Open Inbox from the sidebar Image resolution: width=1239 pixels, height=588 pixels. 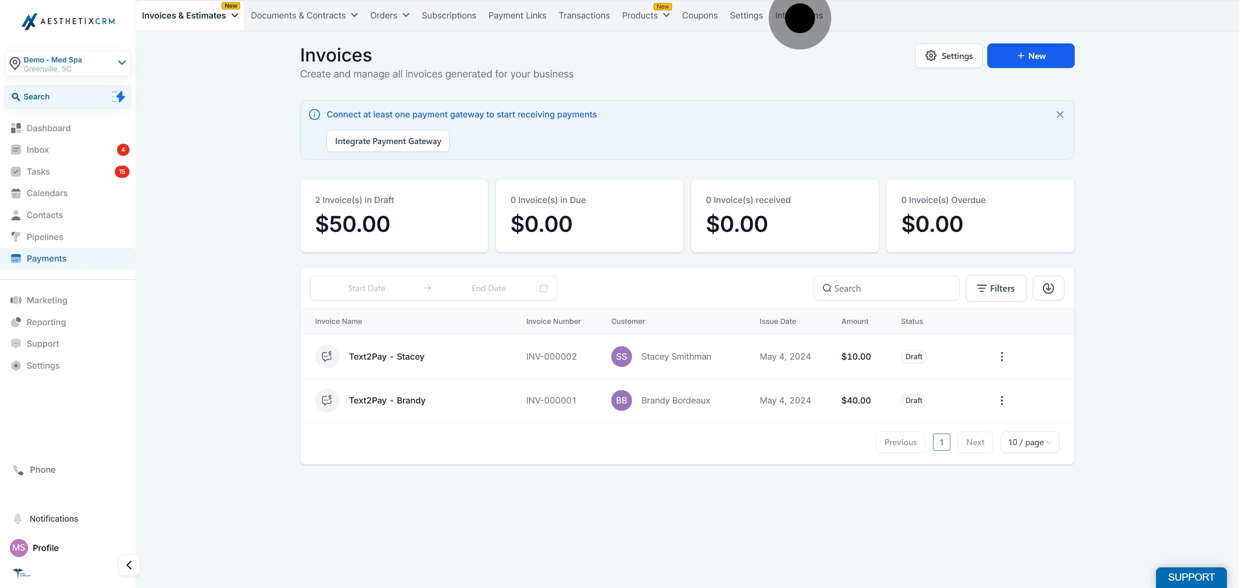[38, 150]
